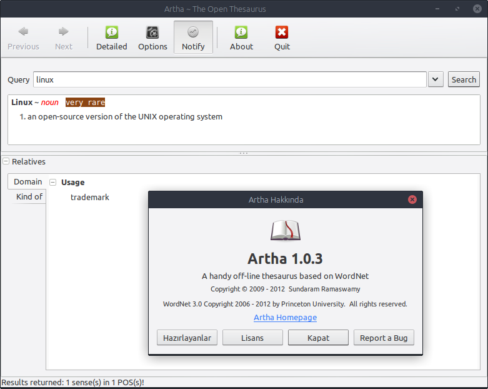Screen dimensions: 488x389
Task: Click the red 'noun' part-of-speech label
Action: [x=50, y=103]
